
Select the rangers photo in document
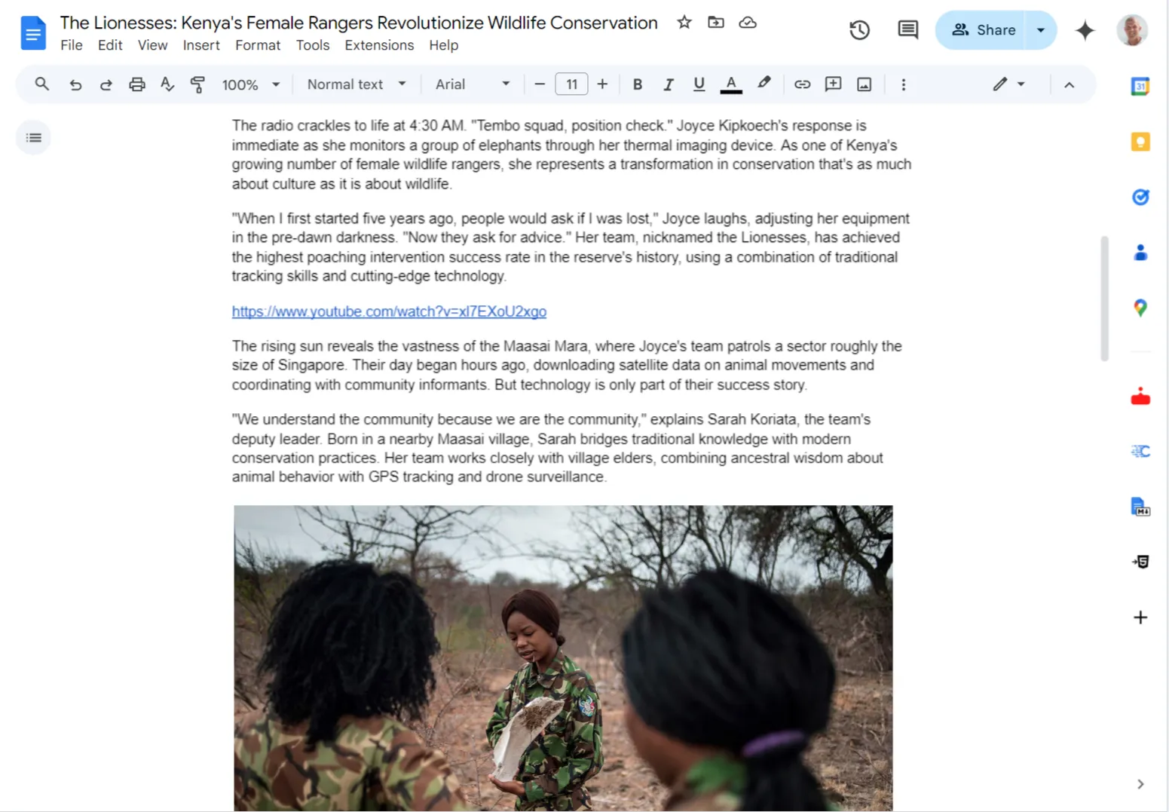563,658
